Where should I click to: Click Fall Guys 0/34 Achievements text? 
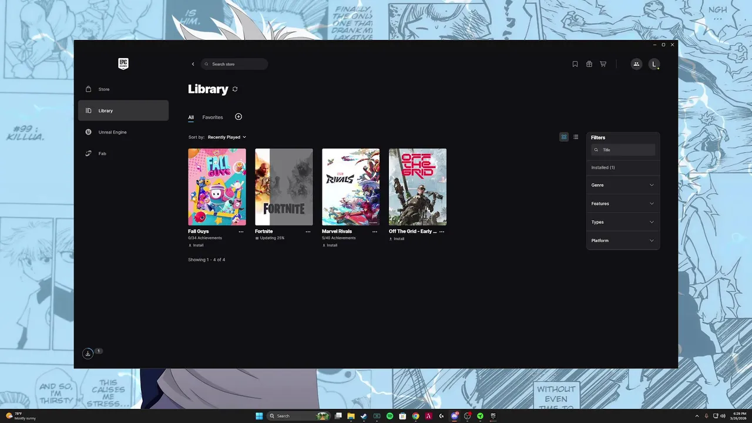pos(205,238)
